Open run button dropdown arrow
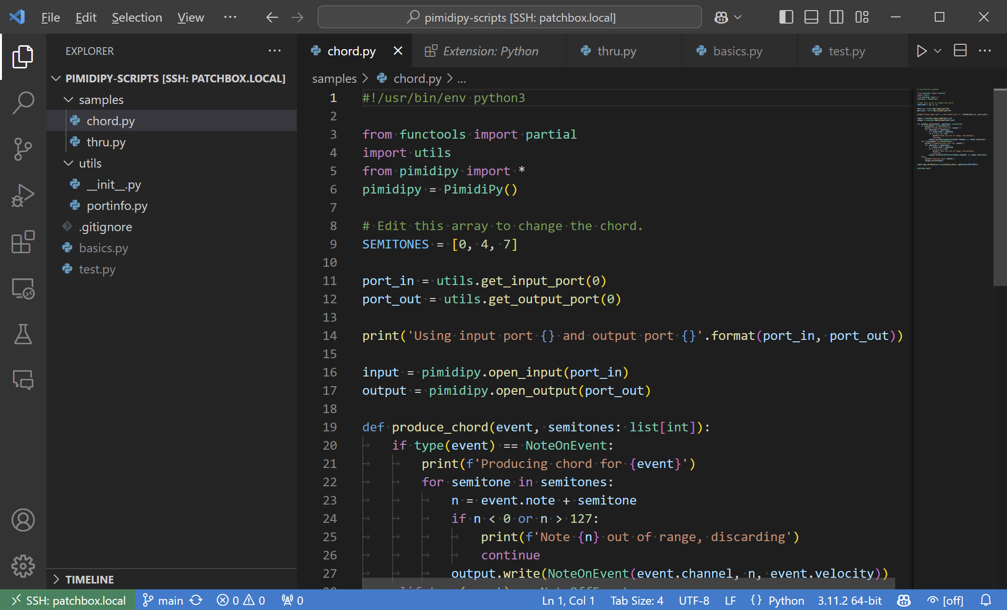Image resolution: width=1007 pixels, height=610 pixels. coord(938,51)
